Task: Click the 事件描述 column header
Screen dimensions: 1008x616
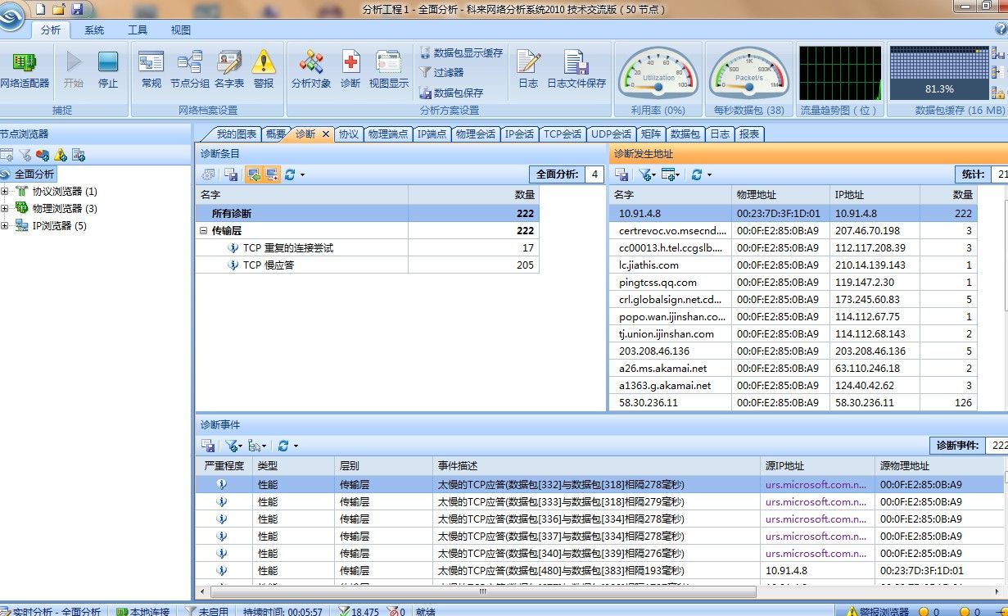Action: (457, 465)
